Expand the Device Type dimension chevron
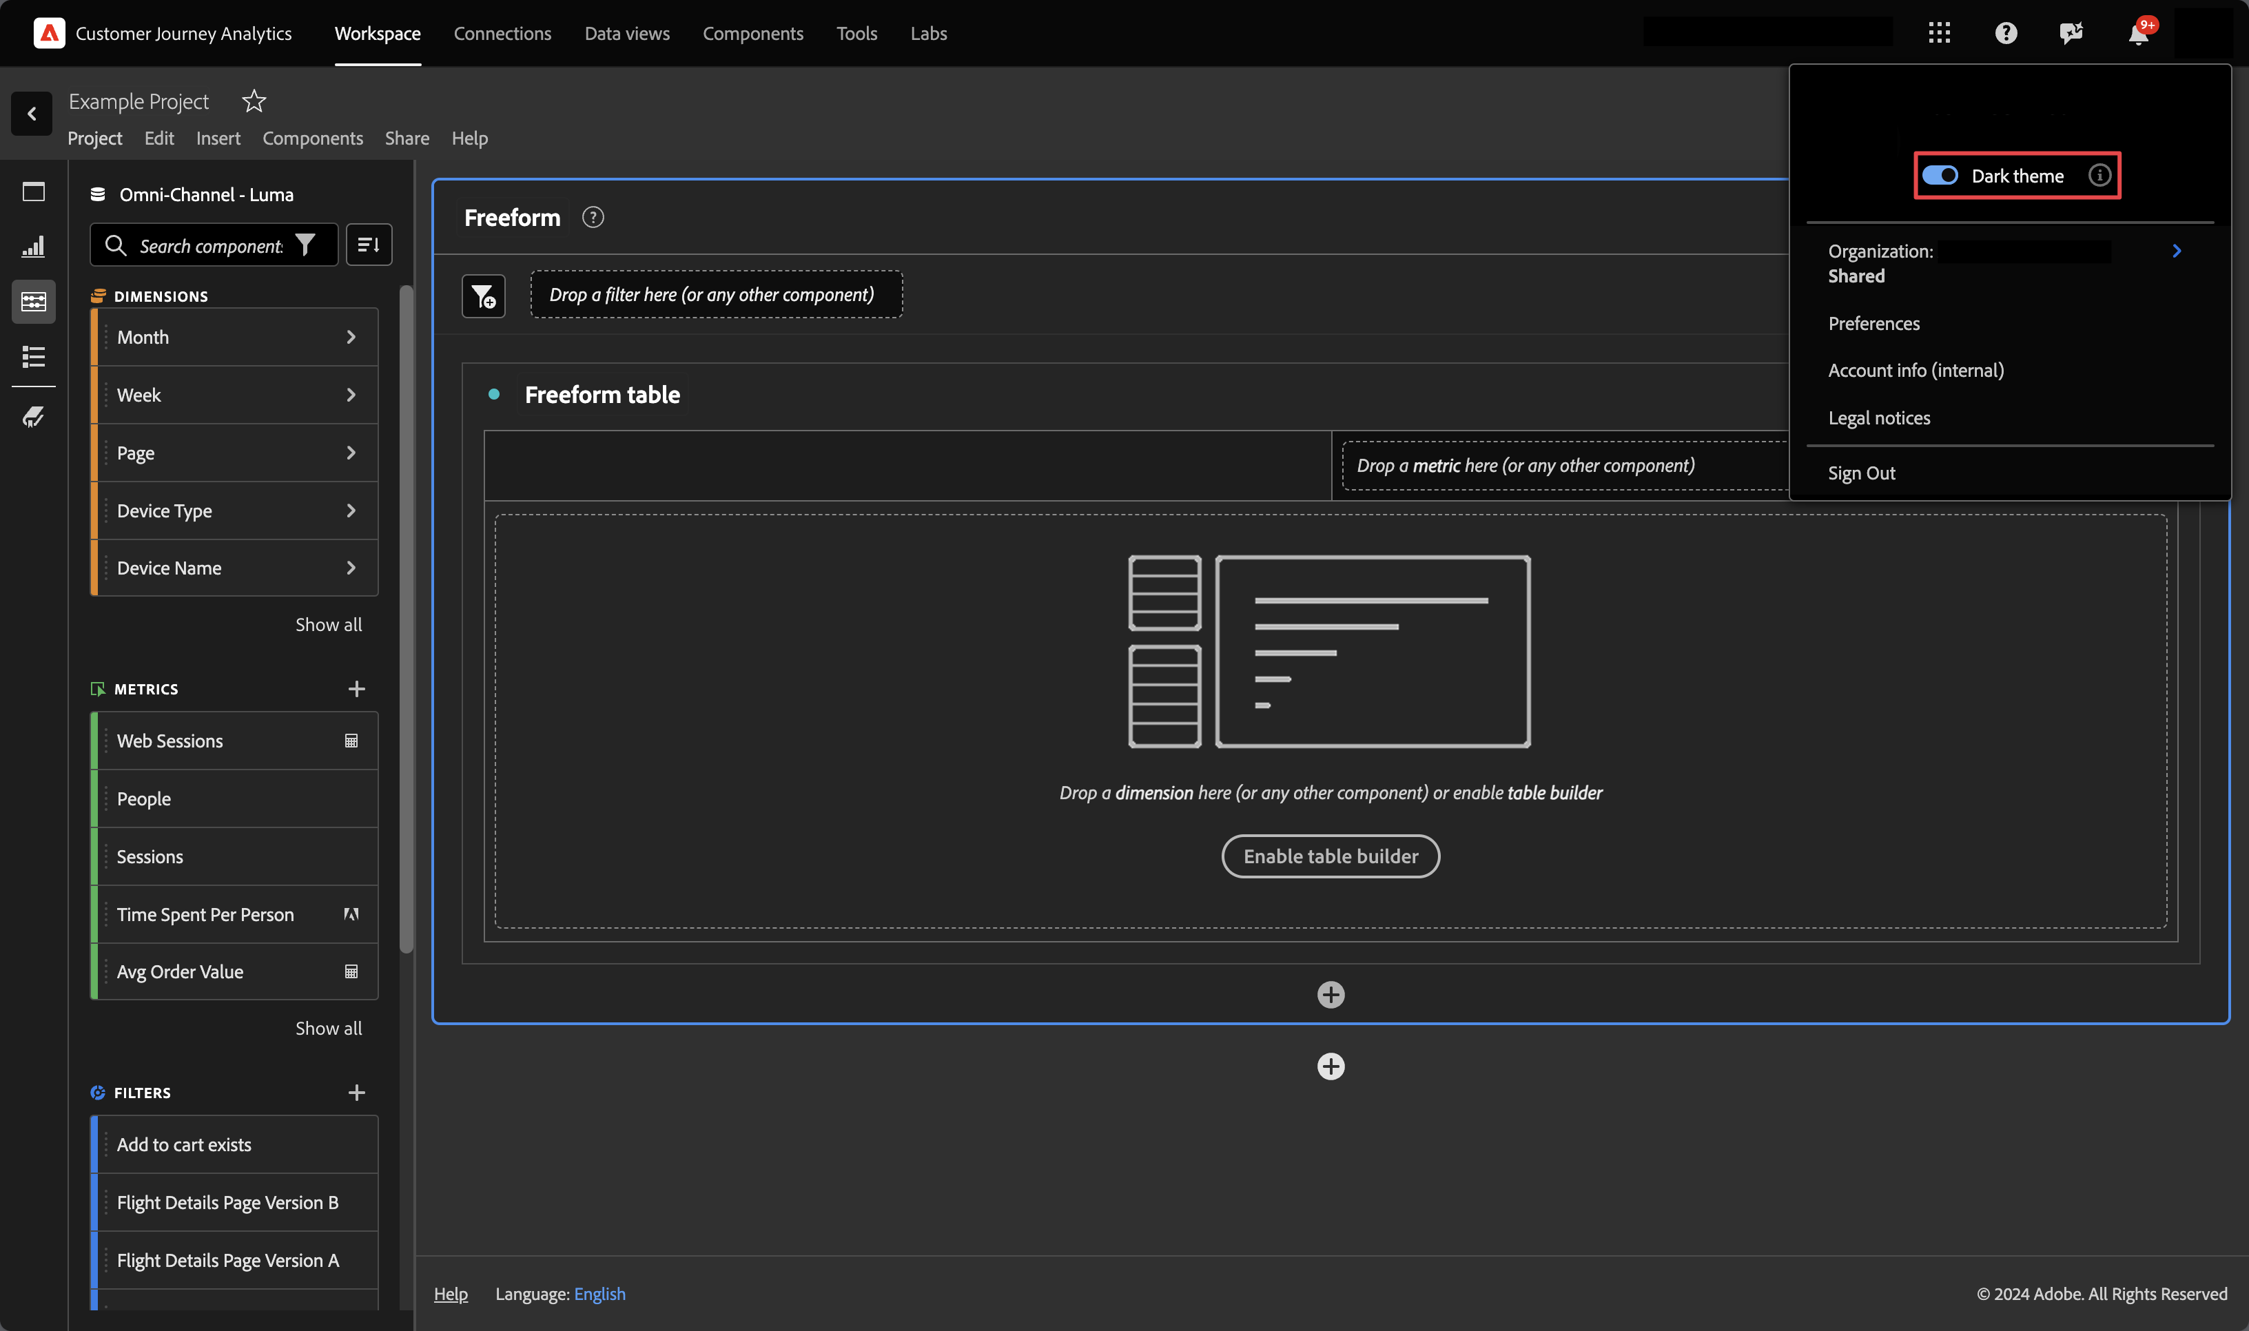This screenshot has width=2249, height=1331. tap(351, 511)
